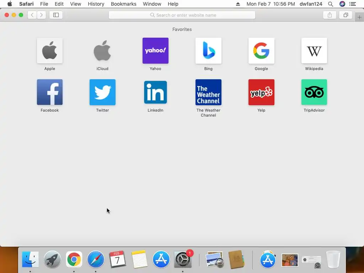The height and width of the screenshot is (273, 364).
Task: Open Calendar from the Dock
Action: pos(117,259)
